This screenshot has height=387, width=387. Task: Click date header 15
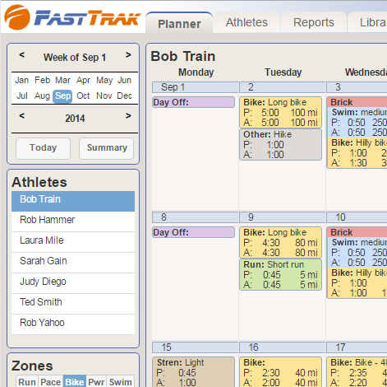coord(195,347)
